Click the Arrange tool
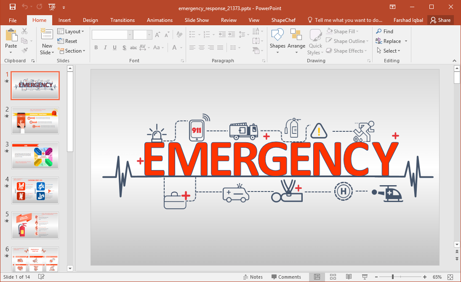 296,41
